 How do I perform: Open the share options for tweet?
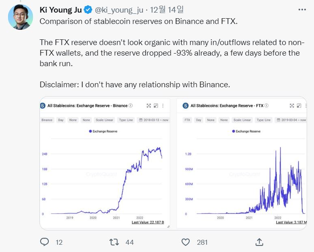[259, 242]
